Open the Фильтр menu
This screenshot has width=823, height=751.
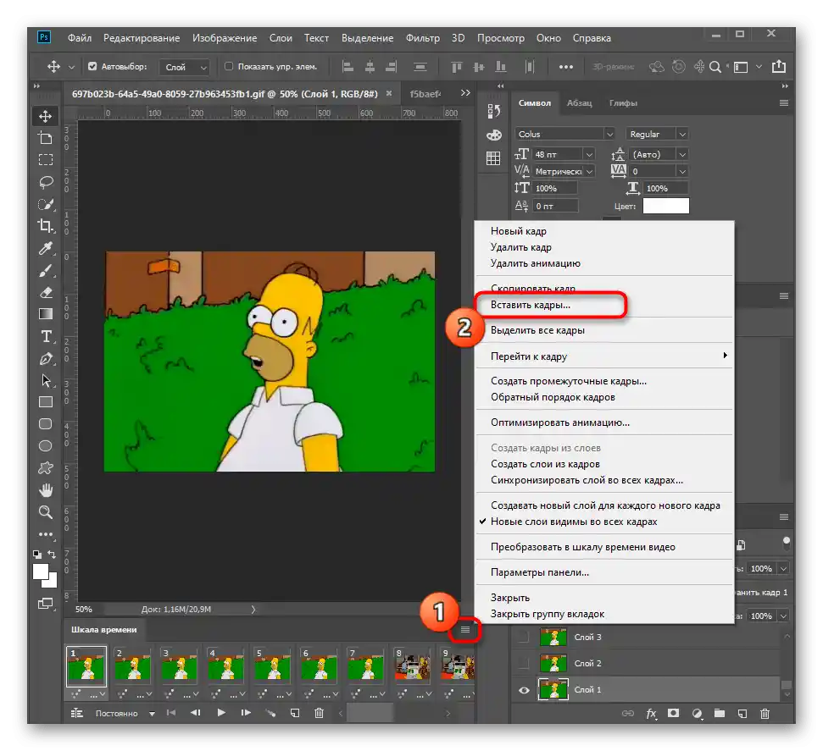(x=422, y=38)
